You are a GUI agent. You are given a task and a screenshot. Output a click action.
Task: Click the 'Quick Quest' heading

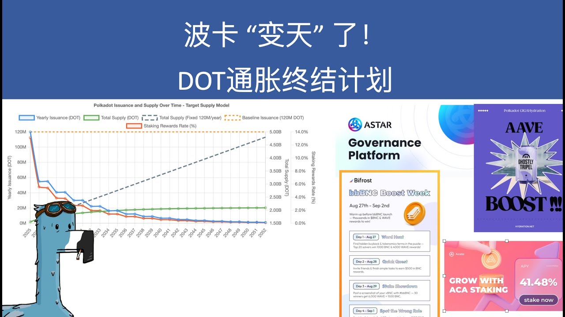pos(395,262)
